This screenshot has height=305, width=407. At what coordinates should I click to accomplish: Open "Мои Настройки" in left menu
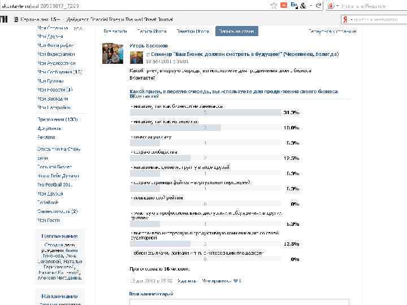coord(54,107)
